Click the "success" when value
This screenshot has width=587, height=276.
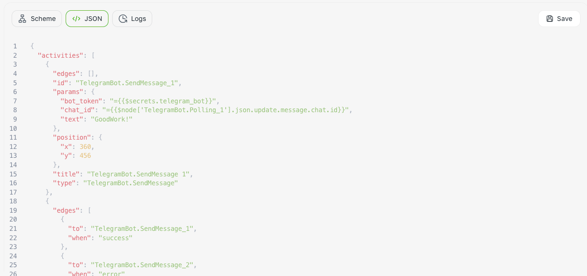point(115,238)
